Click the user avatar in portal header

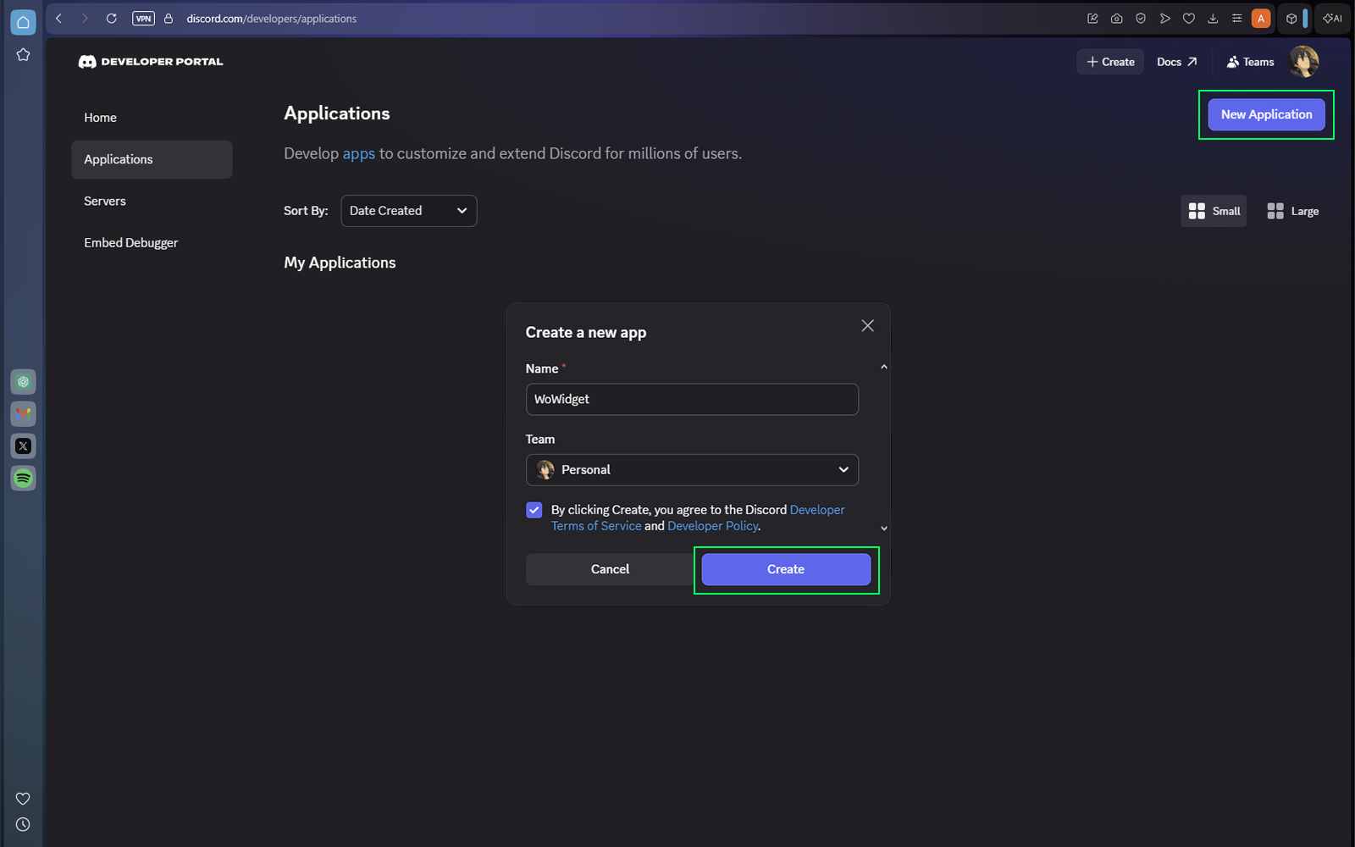tap(1303, 62)
